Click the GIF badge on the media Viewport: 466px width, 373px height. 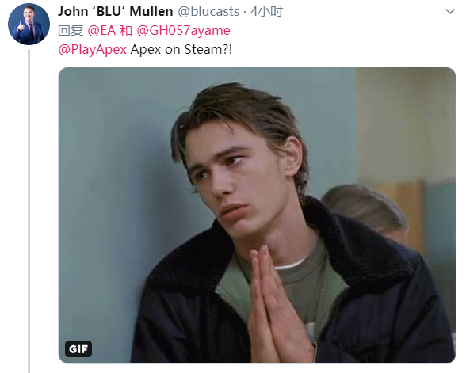coord(78,349)
